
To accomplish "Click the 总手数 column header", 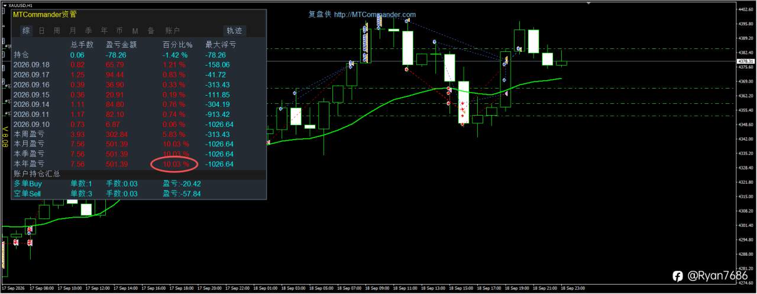I will click(x=82, y=44).
